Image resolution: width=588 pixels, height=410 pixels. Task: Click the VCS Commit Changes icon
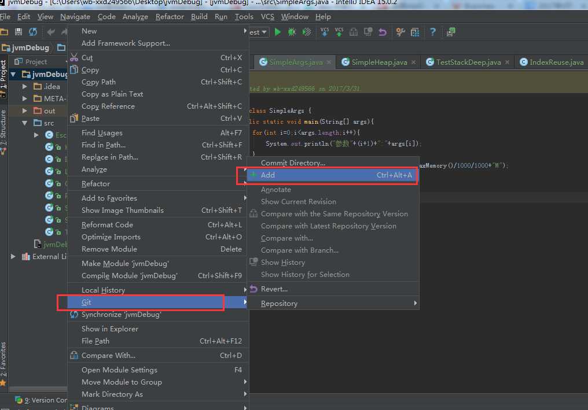[x=339, y=32]
